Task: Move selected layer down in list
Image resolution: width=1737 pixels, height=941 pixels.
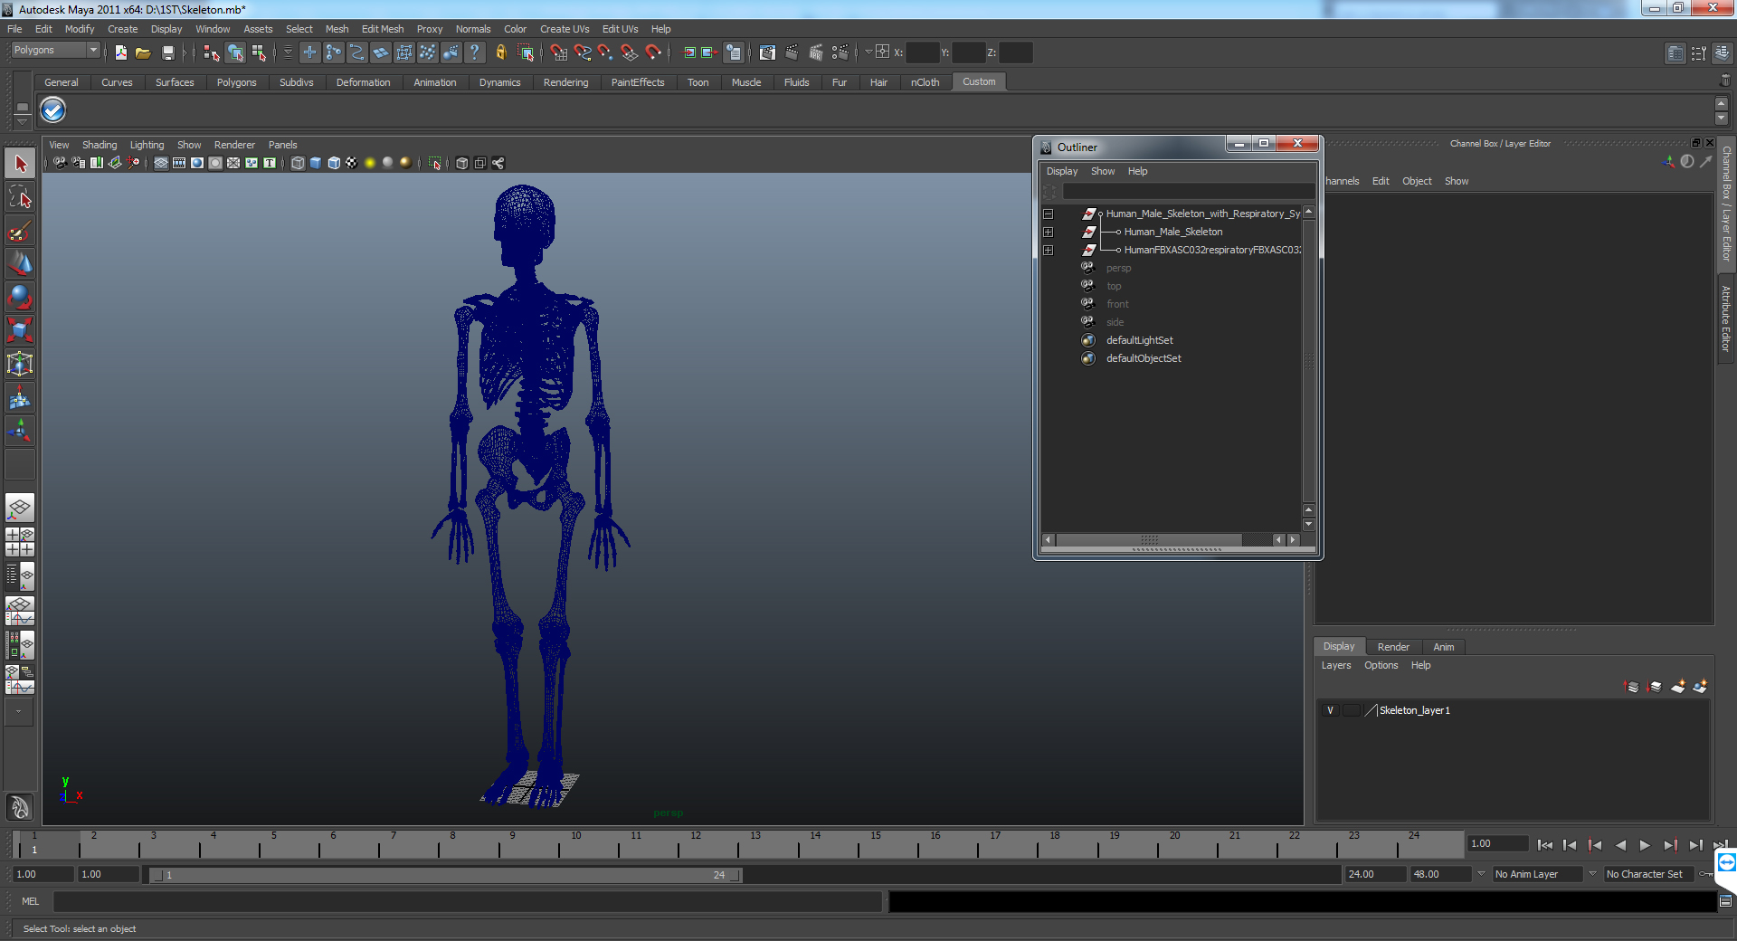Action: [x=1655, y=687]
